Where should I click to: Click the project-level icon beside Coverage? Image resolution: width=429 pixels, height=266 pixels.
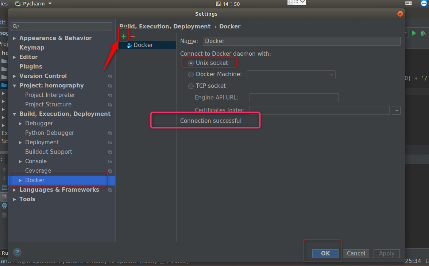[110, 171]
